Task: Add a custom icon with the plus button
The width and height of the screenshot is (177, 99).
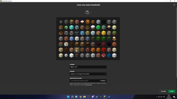Action: coord(61,22)
